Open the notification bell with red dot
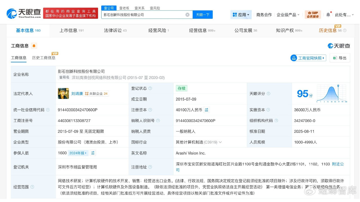This screenshot has height=202, width=360. (x=328, y=15)
